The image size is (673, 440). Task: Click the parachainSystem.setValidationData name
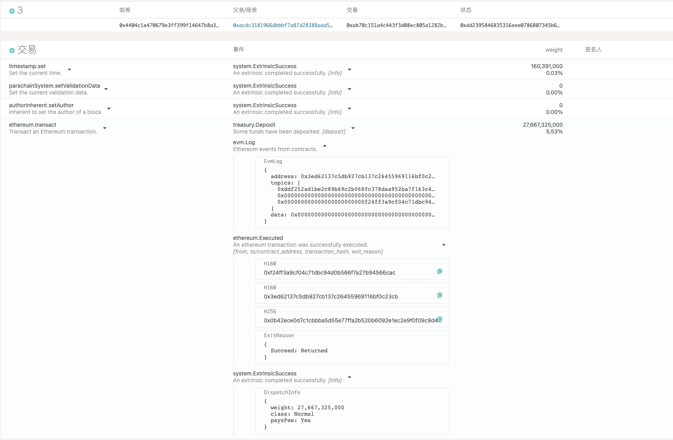(x=54, y=86)
